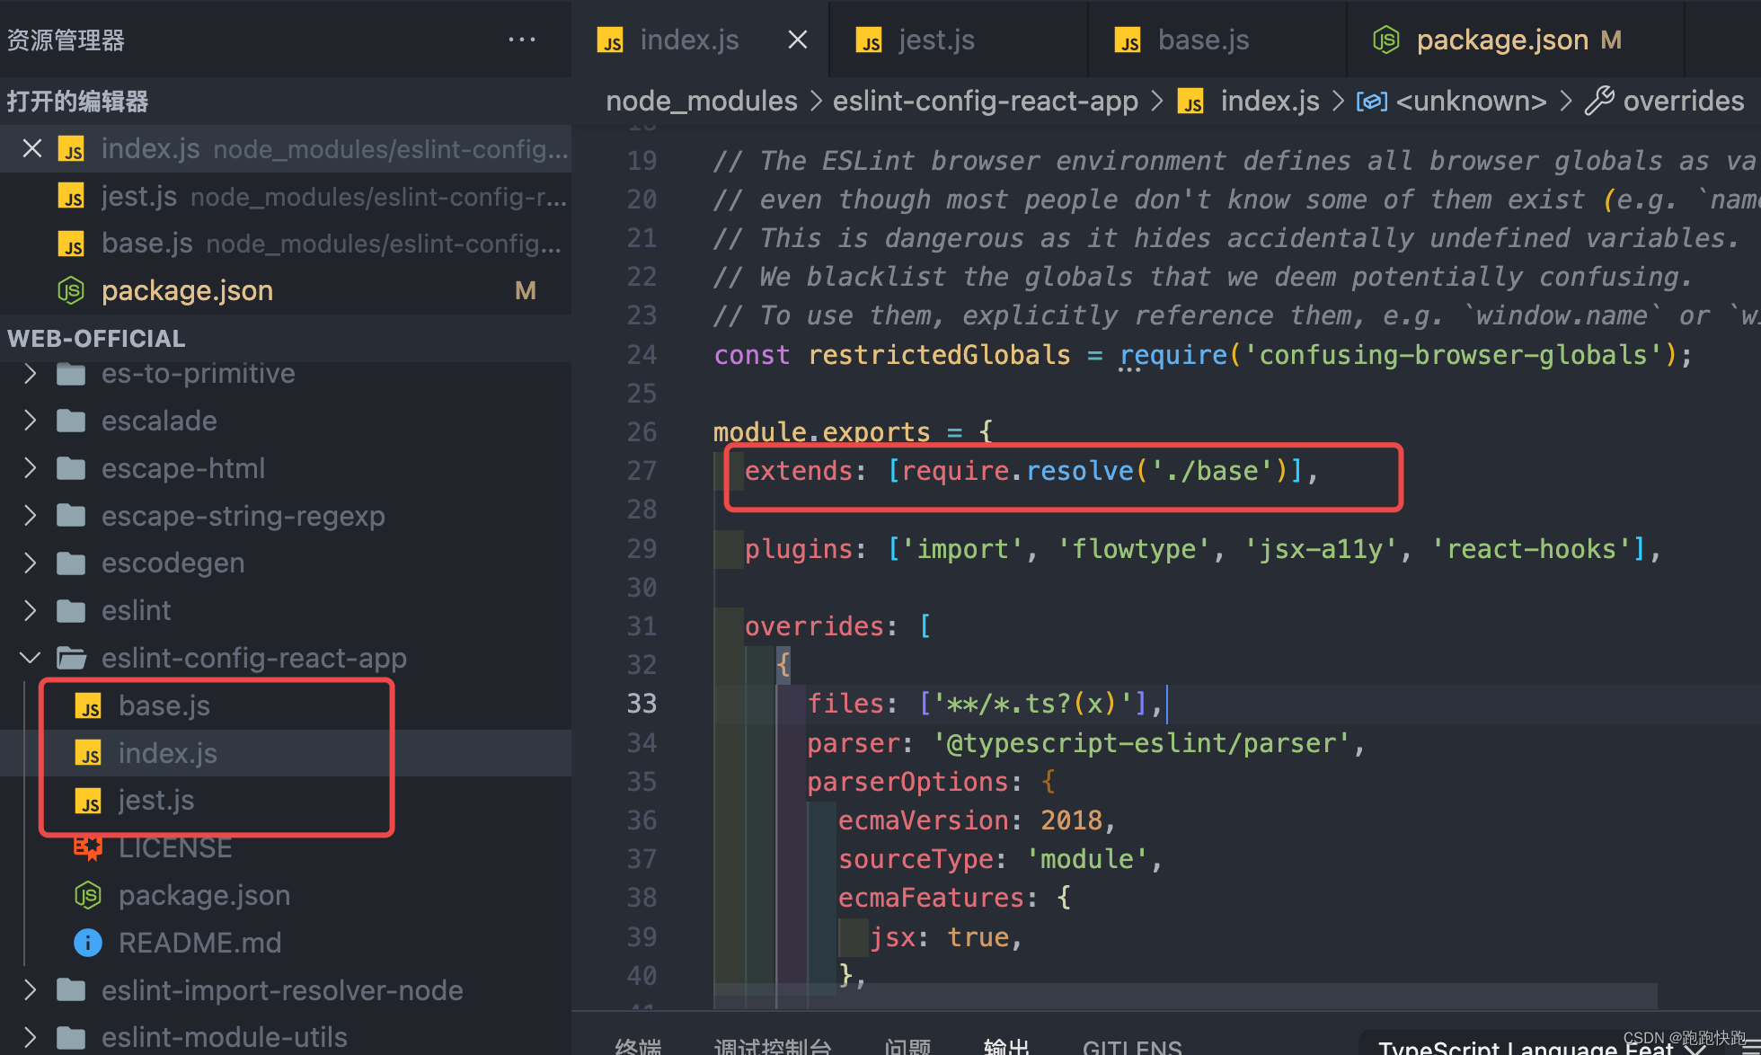Click the escodegen folder icon

coord(71,563)
